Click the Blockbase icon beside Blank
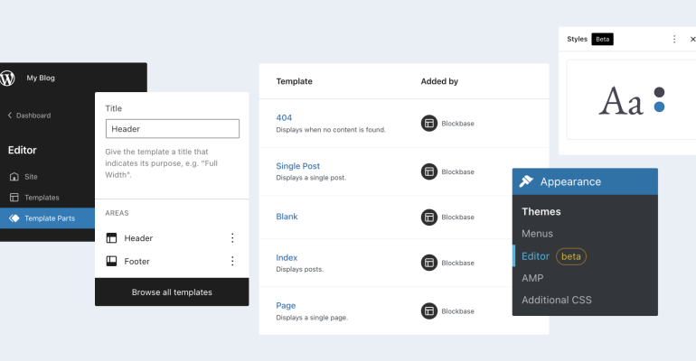This screenshot has width=696, height=361. pyautogui.click(x=429, y=218)
